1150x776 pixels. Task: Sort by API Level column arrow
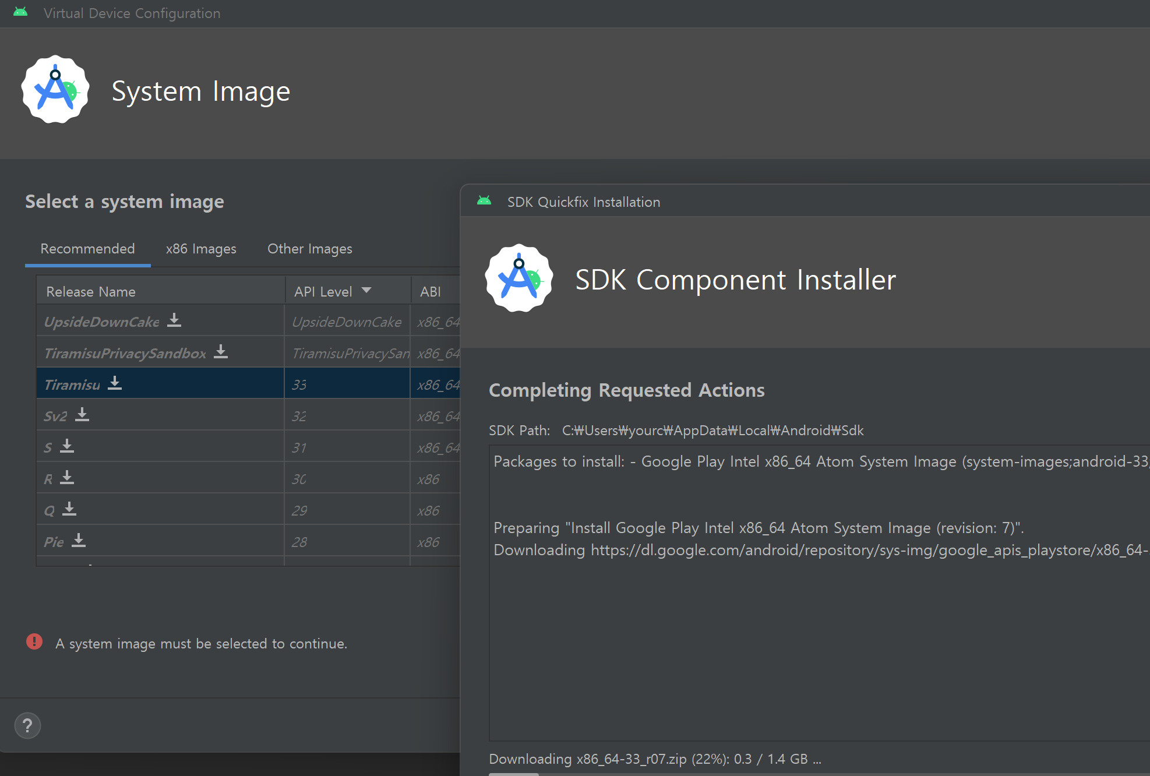coord(366,291)
